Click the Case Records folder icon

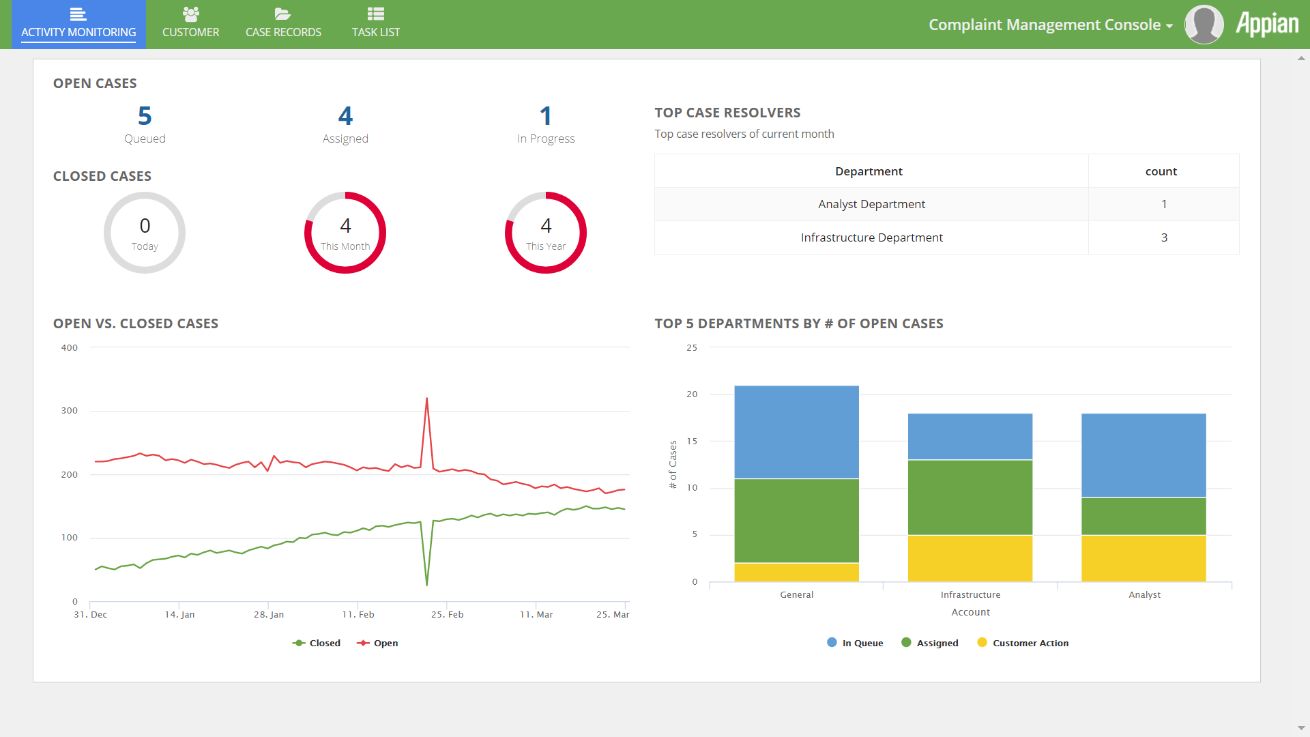(x=282, y=14)
